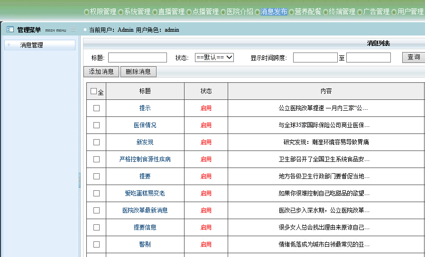Select 消息管理 in the sidebar tree
425x257 pixels.
(x=31, y=45)
